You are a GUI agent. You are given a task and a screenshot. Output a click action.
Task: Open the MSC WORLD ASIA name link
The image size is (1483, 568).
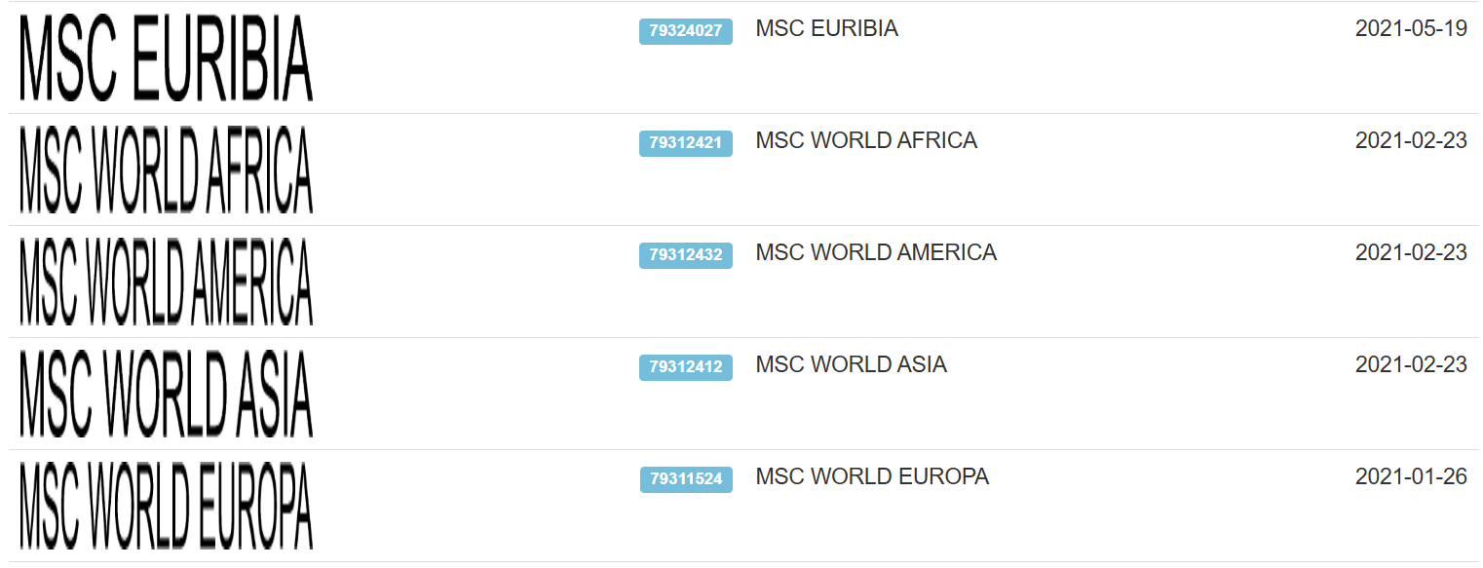click(851, 365)
